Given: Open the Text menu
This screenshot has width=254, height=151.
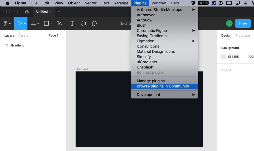Looking at the screenshot, I should pyautogui.click(x=105, y=3).
